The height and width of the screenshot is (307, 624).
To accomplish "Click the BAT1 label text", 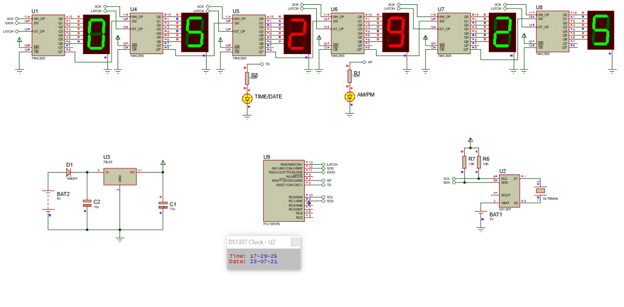I will pos(496,215).
